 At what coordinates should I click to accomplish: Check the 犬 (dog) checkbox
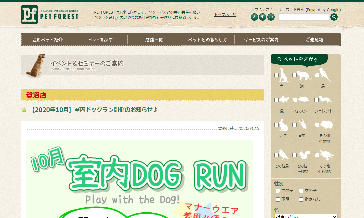[x=276, y=75]
